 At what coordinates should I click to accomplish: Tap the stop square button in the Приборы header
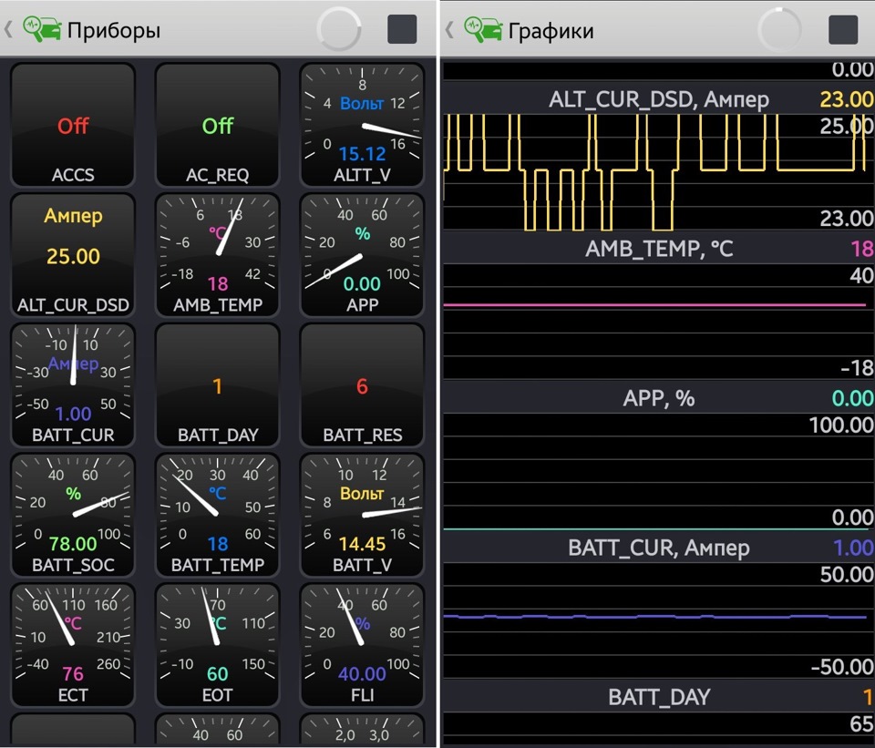402,29
